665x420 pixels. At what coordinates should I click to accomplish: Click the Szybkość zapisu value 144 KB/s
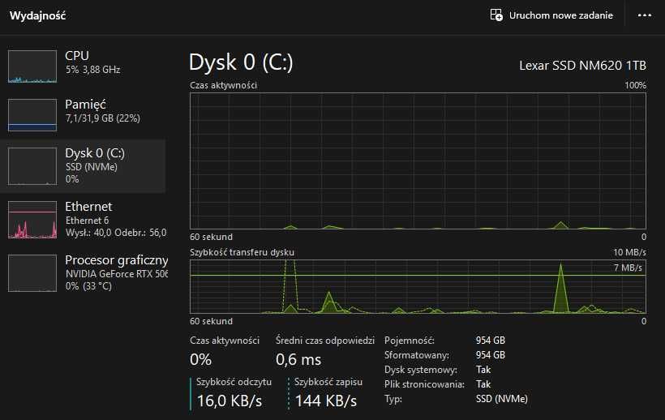coord(326,401)
